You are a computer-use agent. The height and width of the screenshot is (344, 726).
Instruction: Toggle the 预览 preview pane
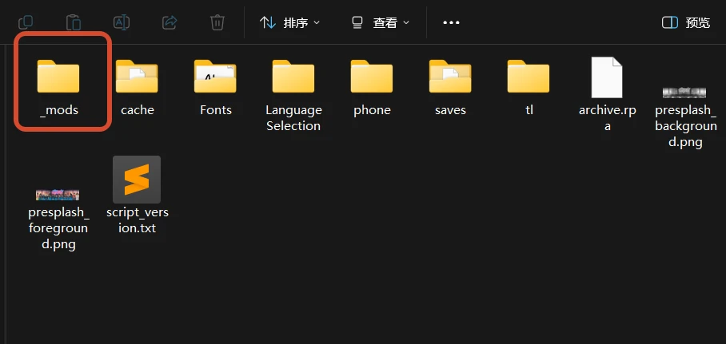coord(686,22)
